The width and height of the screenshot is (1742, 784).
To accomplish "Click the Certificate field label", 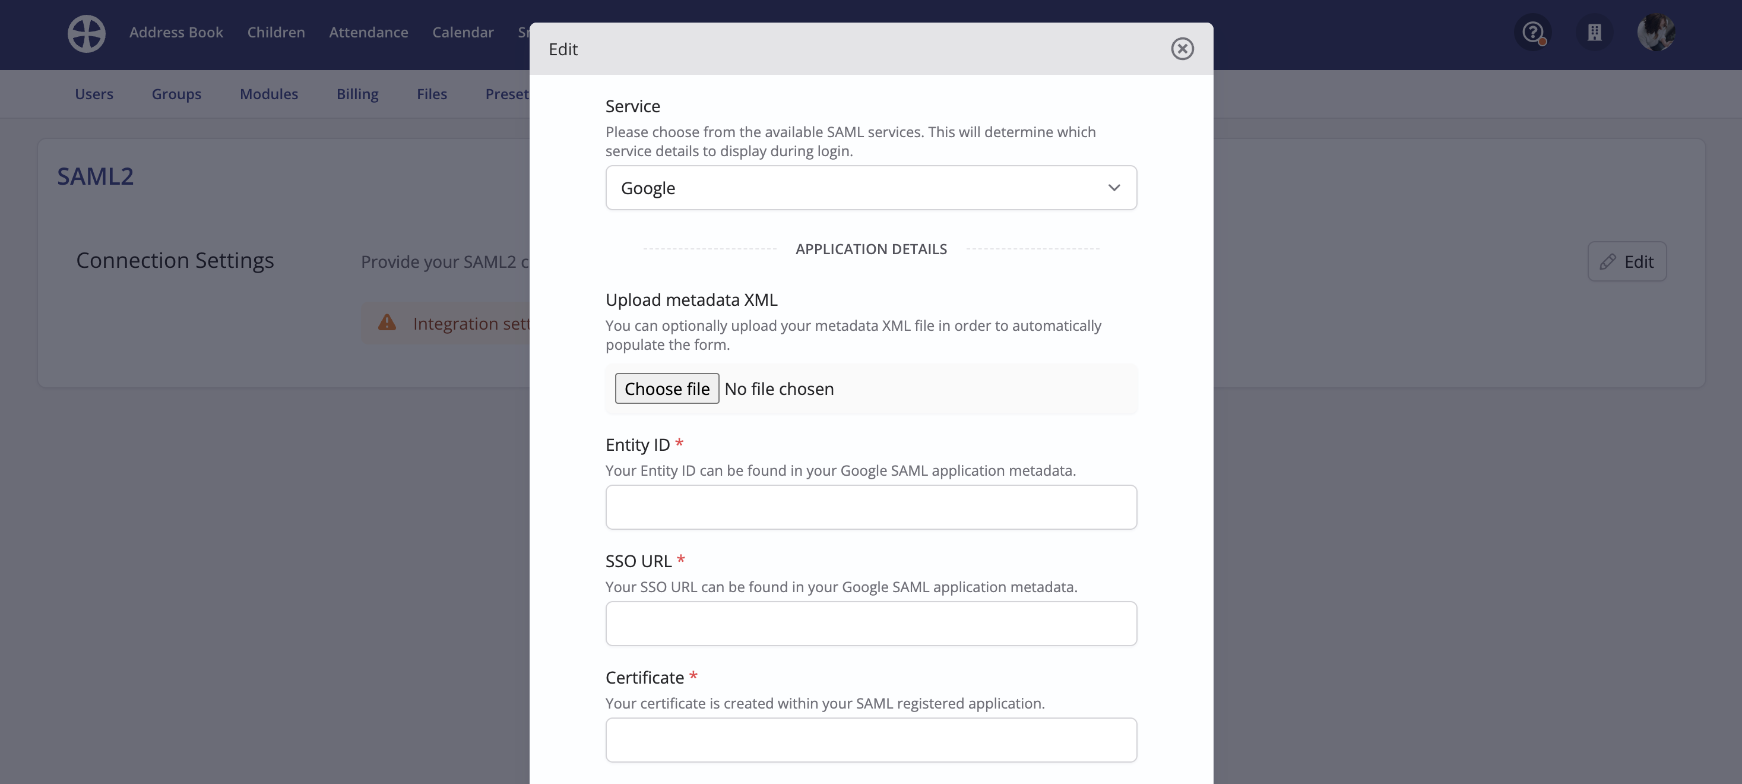I will (x=644, y=677).
